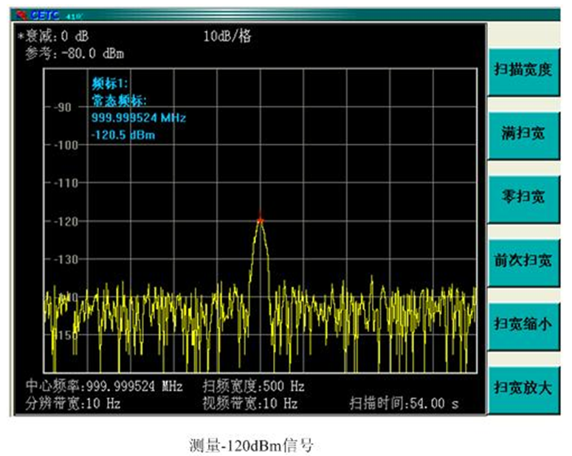The image size is (572, 456).
Task: Click the 分辨带宽: 10 Hz readout
Action: pos(73,404)
